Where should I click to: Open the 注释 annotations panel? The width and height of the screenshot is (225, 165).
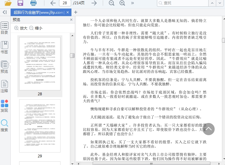click(5, 86)
